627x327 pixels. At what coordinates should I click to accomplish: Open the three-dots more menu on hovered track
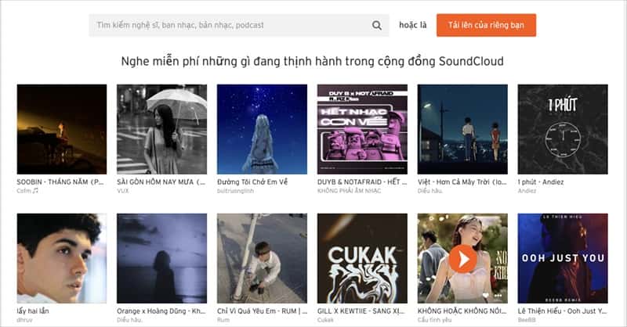pyautogui.click(x=498, y=295)
